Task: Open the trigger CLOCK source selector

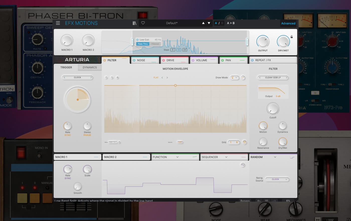Action: tap(77, 77)
